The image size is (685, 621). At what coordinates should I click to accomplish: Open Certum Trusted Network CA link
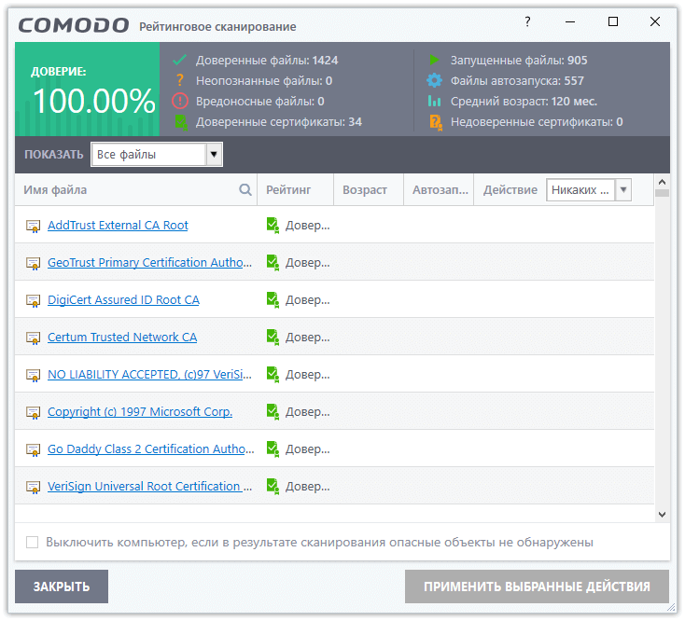point(122,337)
